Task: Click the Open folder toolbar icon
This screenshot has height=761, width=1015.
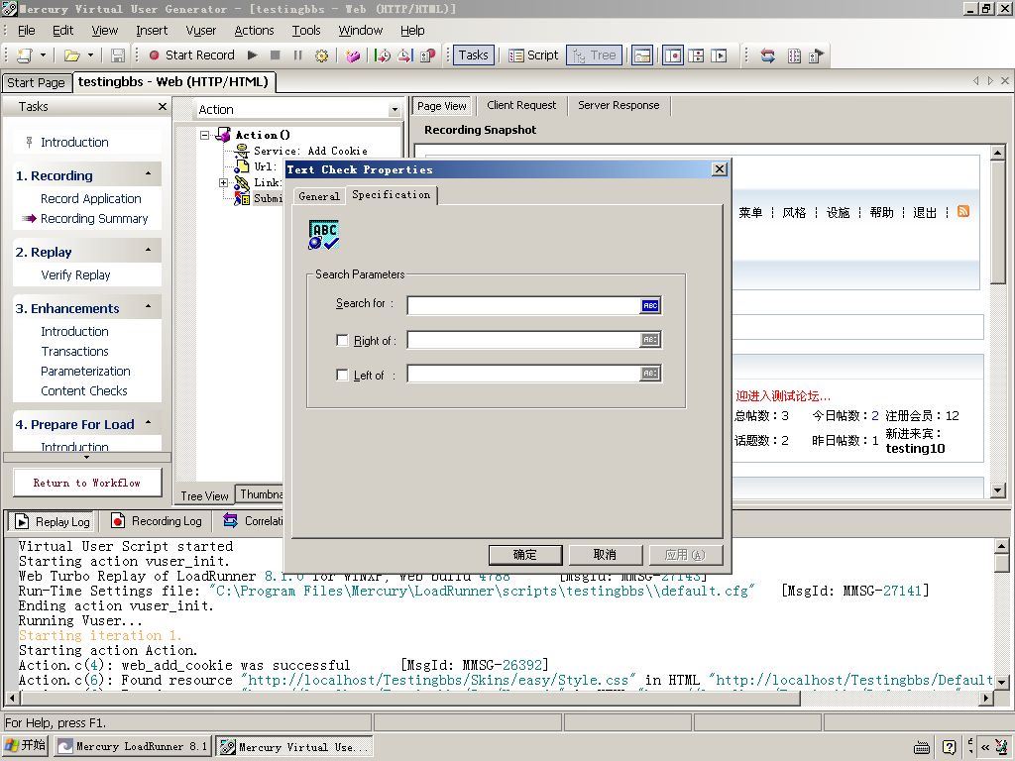Action: coord(71,55)
